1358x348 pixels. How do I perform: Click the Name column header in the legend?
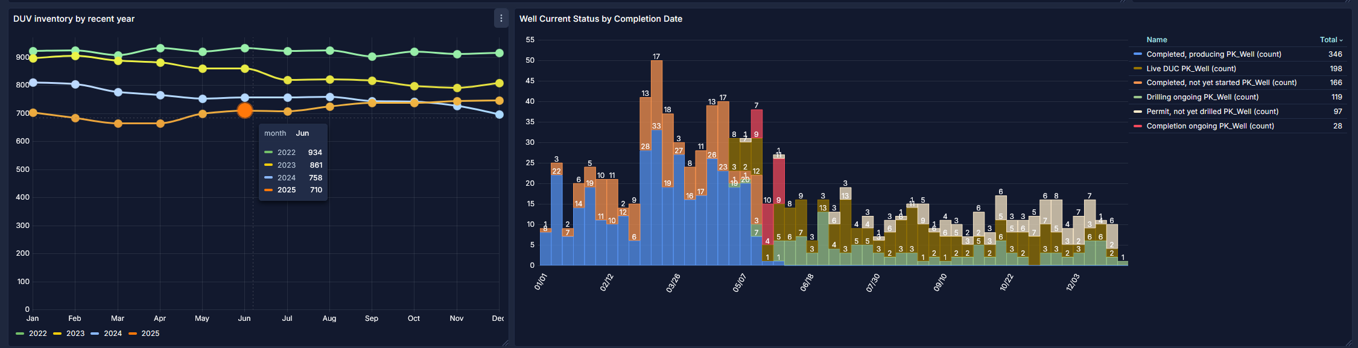(1157, 39)
